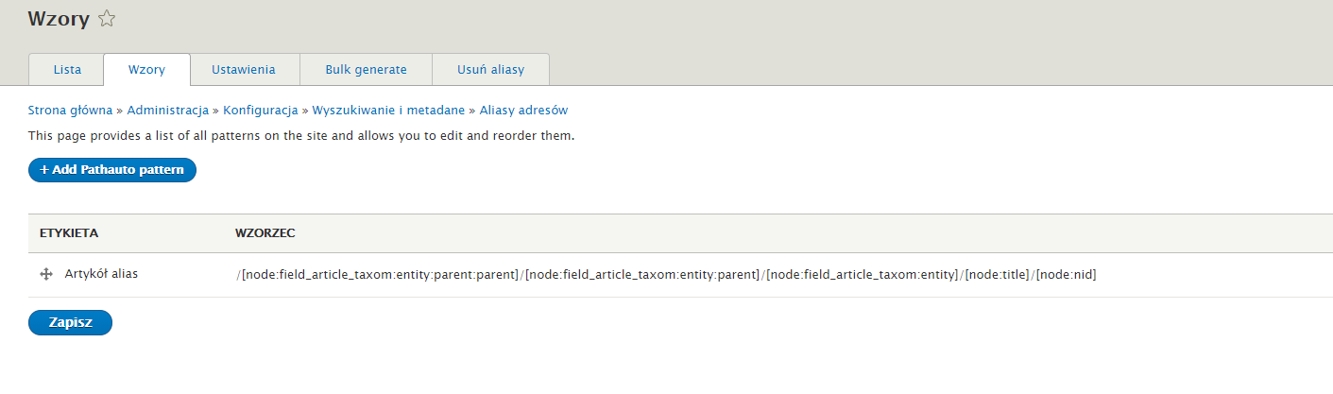Click the Wzory page title

(x=59, y=19)
